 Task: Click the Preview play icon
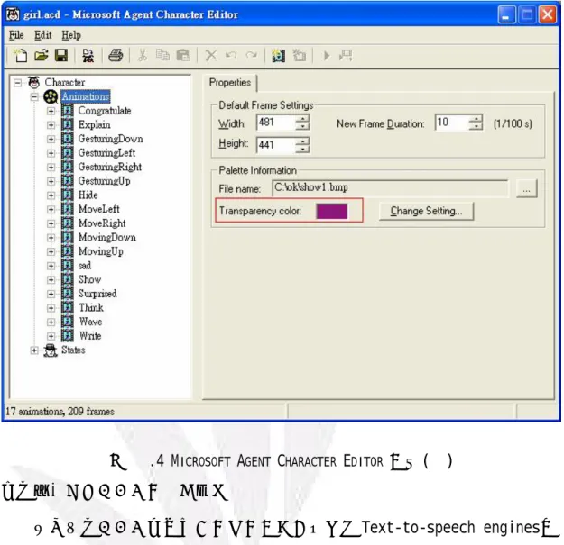click(x=327, y=56)
